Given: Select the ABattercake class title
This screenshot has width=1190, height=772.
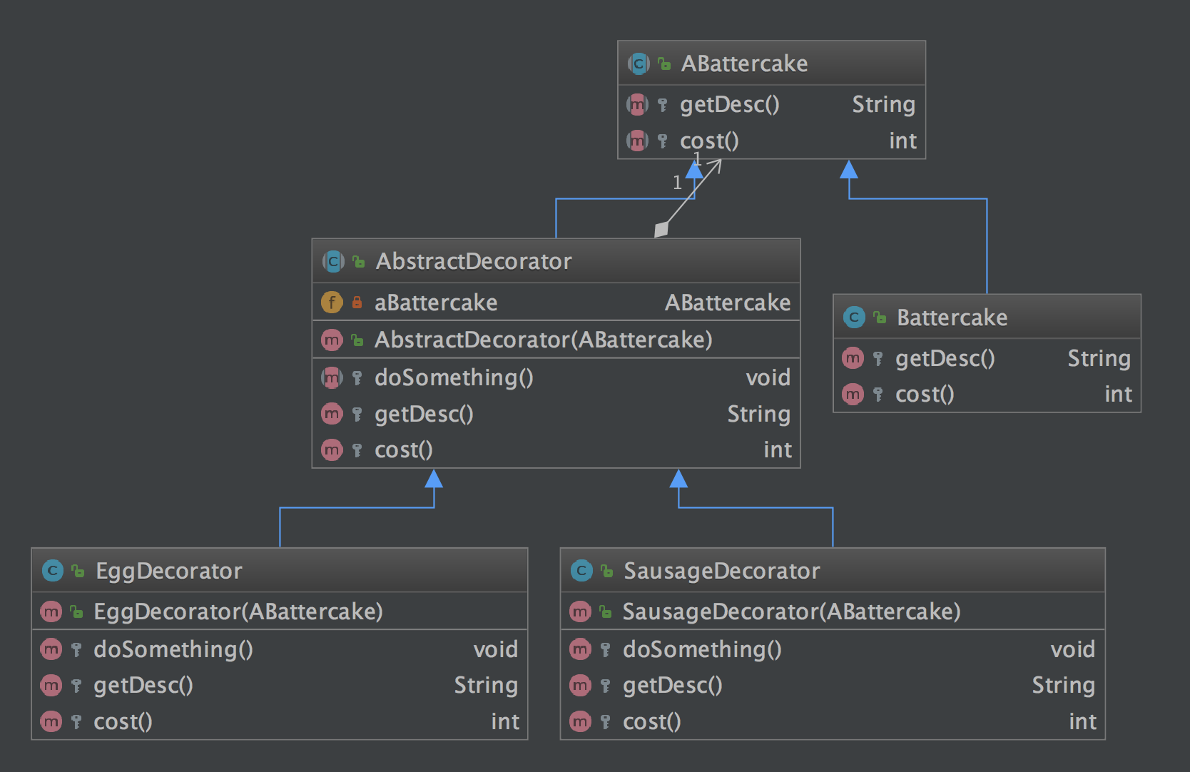Looking at the screenshot, I should pyautogui.click(x=744, y=64).
